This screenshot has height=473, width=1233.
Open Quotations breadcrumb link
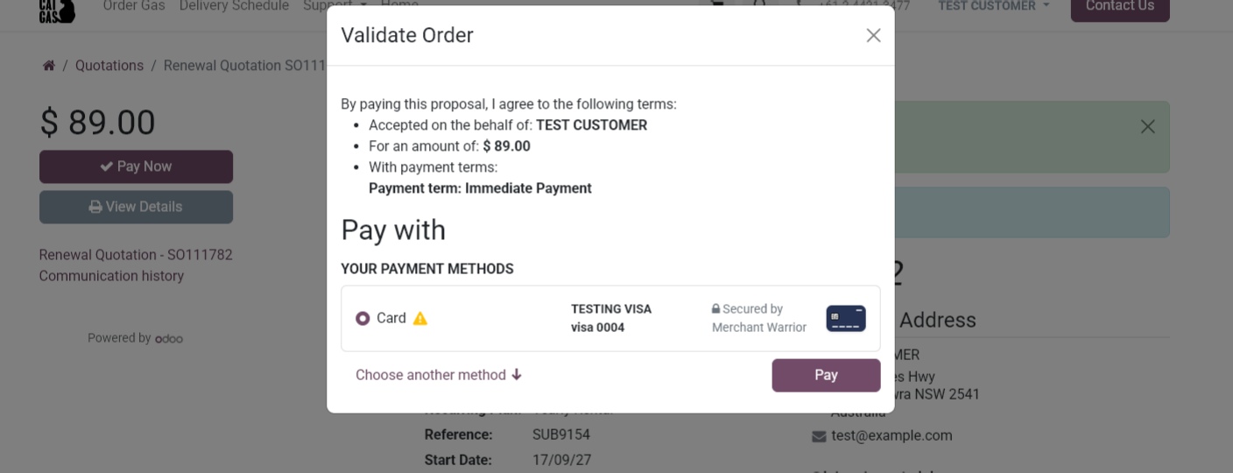pyautogui.click(x=109, y=66)
